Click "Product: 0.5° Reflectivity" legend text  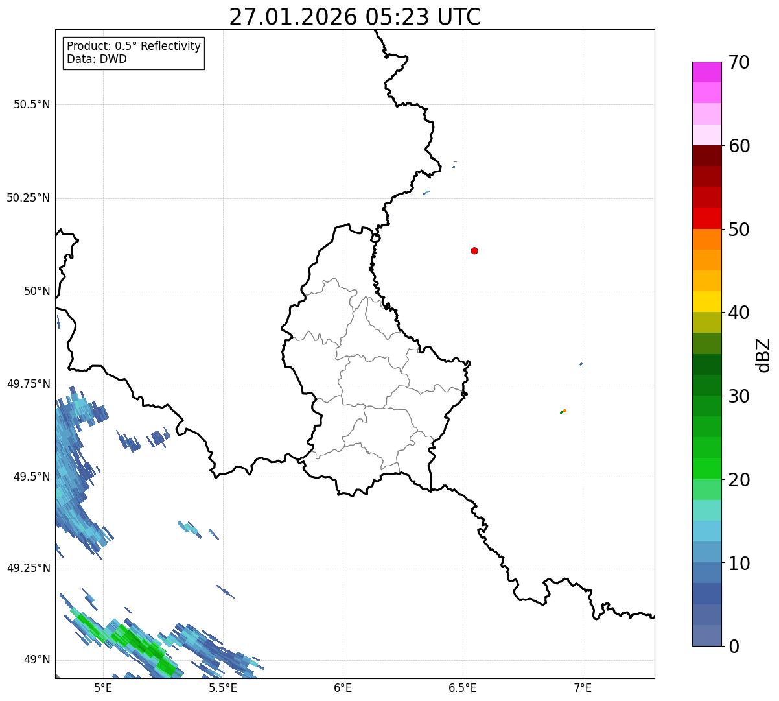tap(134, 47)
